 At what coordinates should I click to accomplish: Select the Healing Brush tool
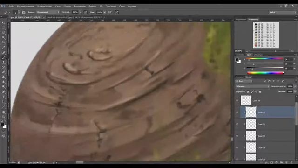(3, 53)
